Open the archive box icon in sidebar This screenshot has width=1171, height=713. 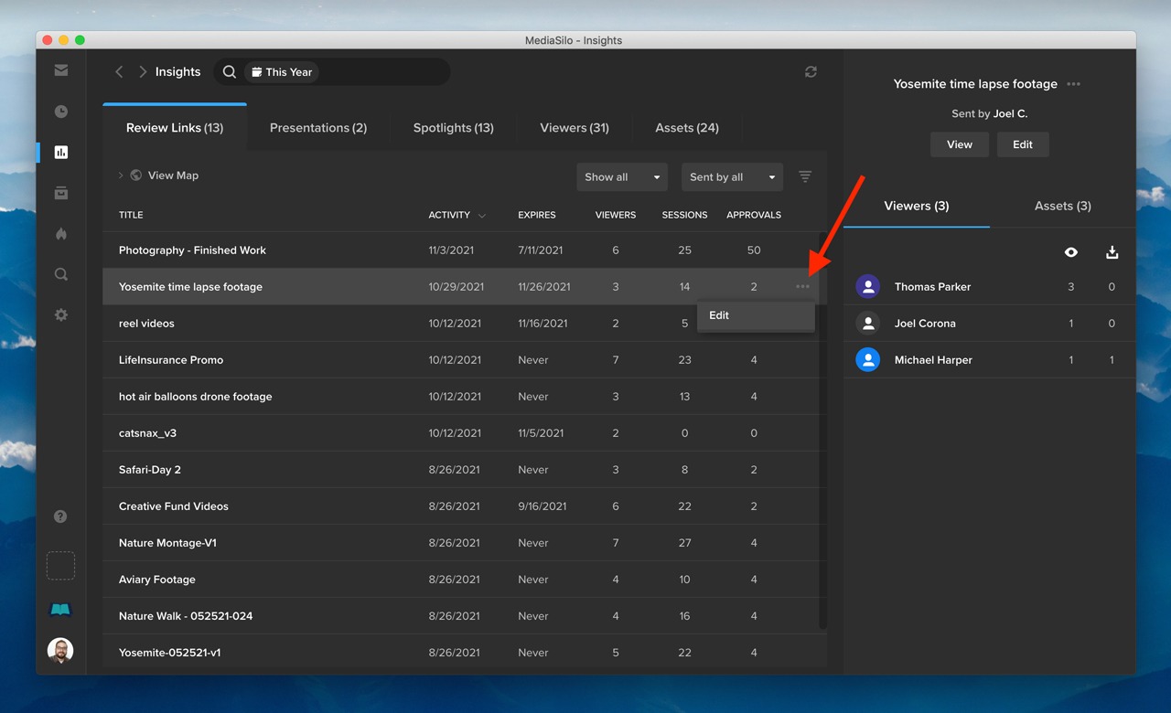[x=61, y=193]
